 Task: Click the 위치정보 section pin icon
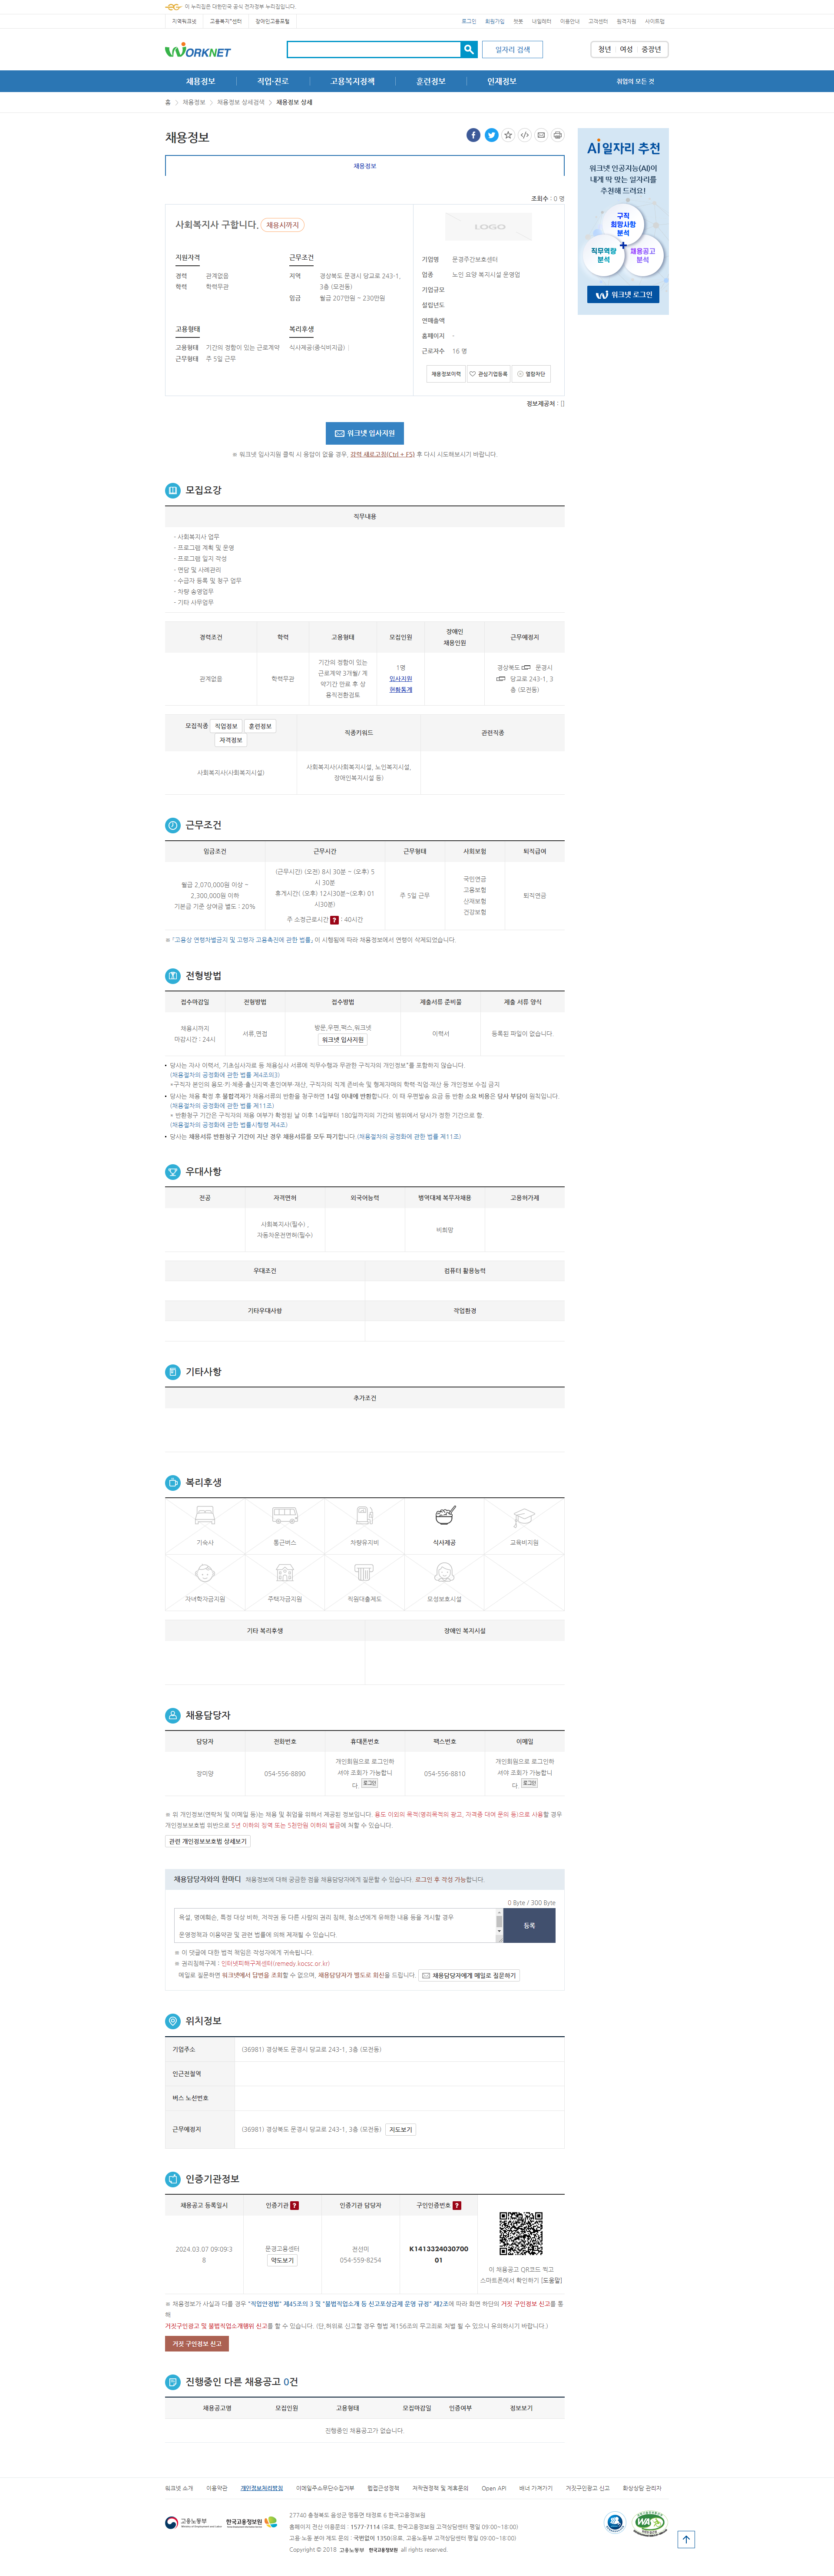pyautogui.click(x=172, y=2021)
